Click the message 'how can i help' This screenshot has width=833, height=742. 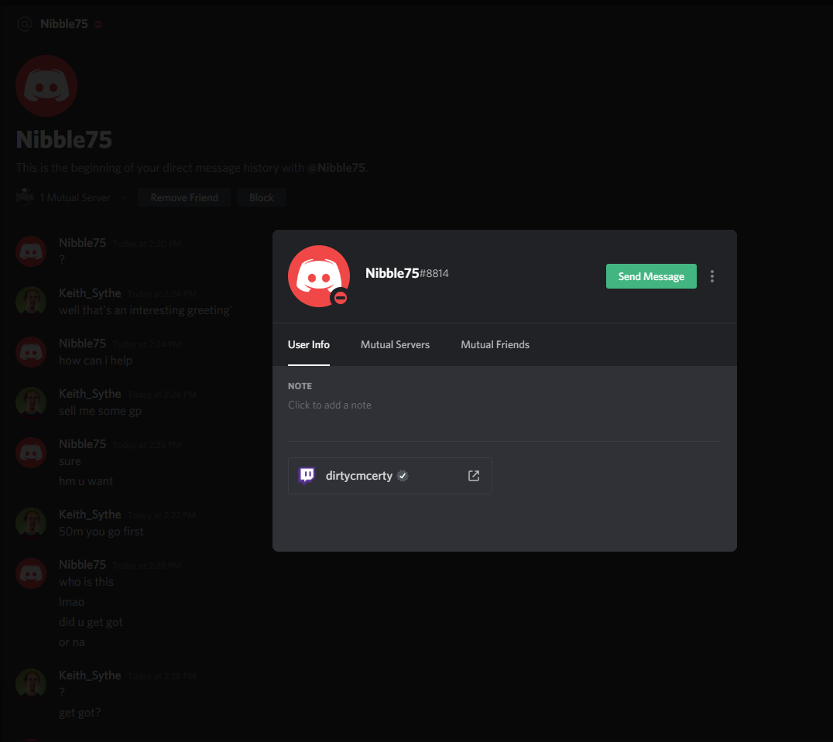point(96,361)
